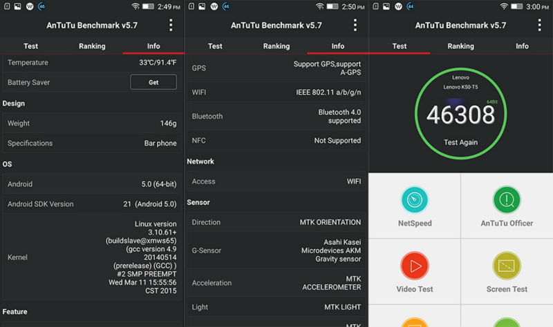Tap the 44 notification badge in third screen
The image size is (553, 327).
pyautogui.click(x=411, y=6)
